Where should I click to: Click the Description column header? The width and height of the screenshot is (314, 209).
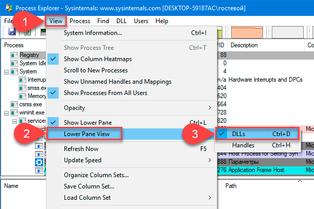266,45
